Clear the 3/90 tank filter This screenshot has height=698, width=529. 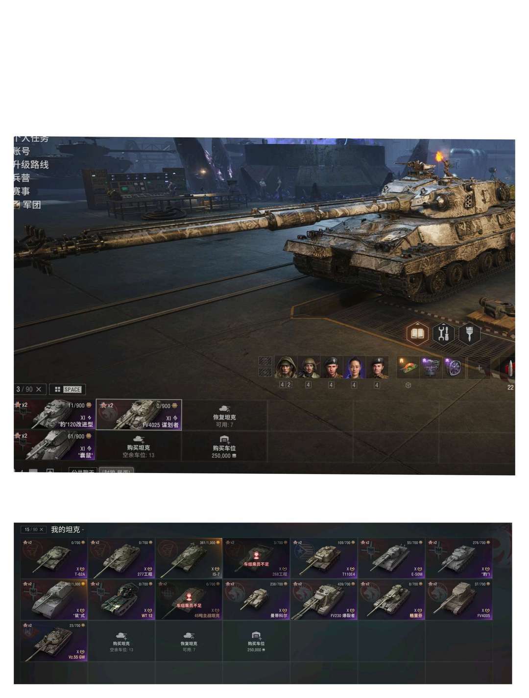tap(39, 389)
